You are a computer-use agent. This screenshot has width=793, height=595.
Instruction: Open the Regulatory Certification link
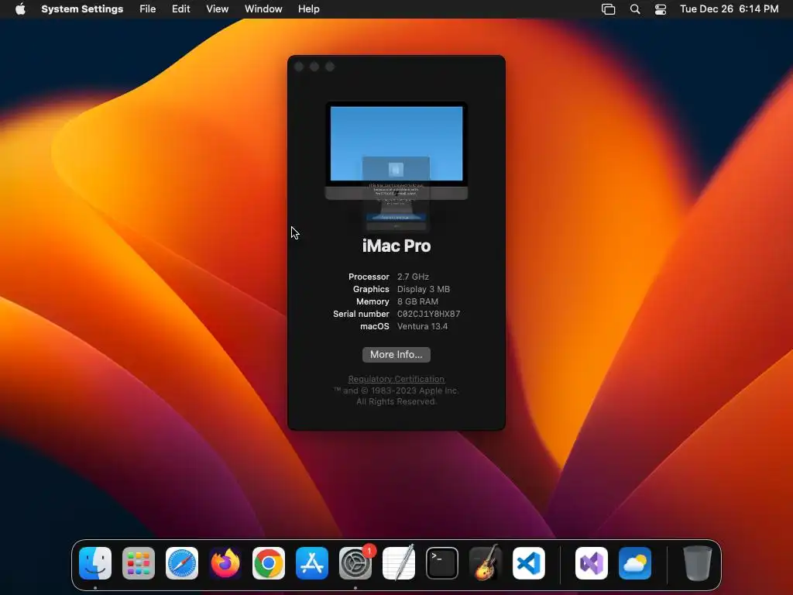pos(396,379)
